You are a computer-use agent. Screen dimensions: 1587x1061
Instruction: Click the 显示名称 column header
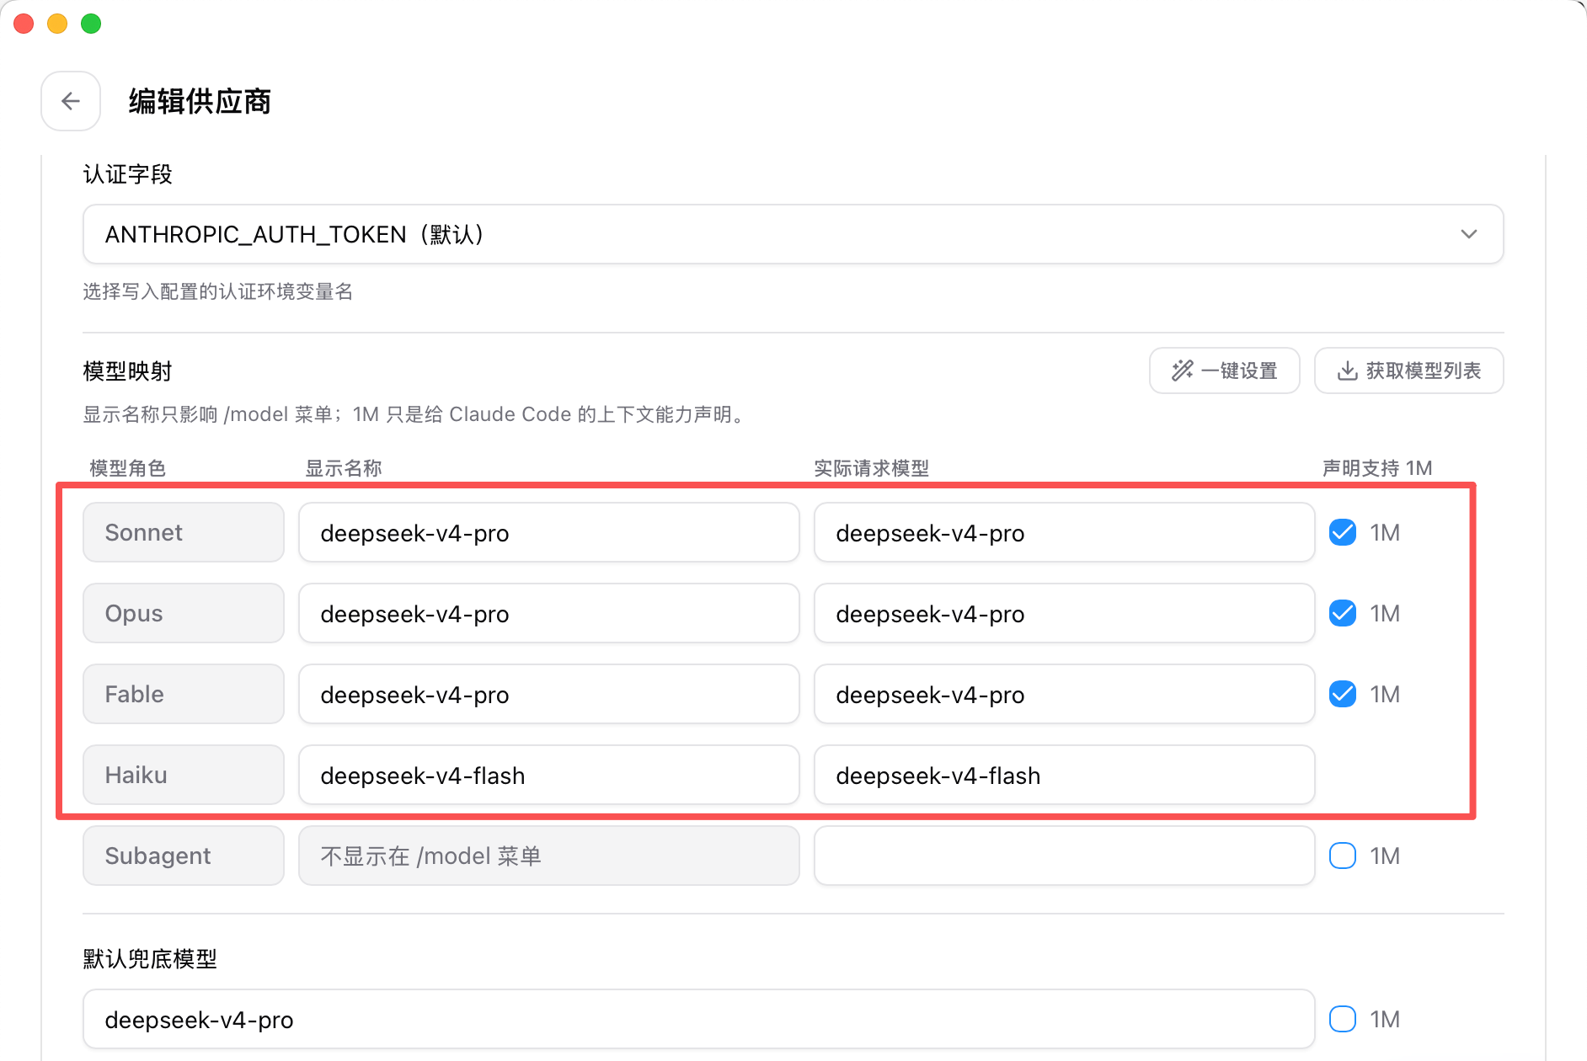pyautogui.click(x=343, y=468)
